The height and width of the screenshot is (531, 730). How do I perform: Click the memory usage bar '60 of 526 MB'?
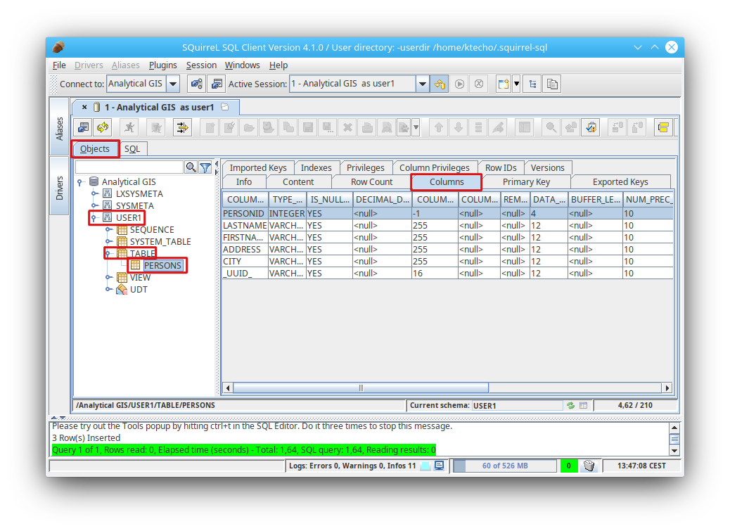coord(505,466)
